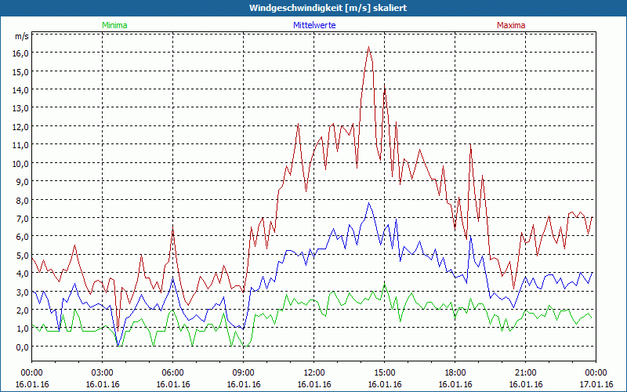The width and height of the screenshot is (627, 392).
Task: Click the 0,0 y-axis value label
Action: pos(20,347)
